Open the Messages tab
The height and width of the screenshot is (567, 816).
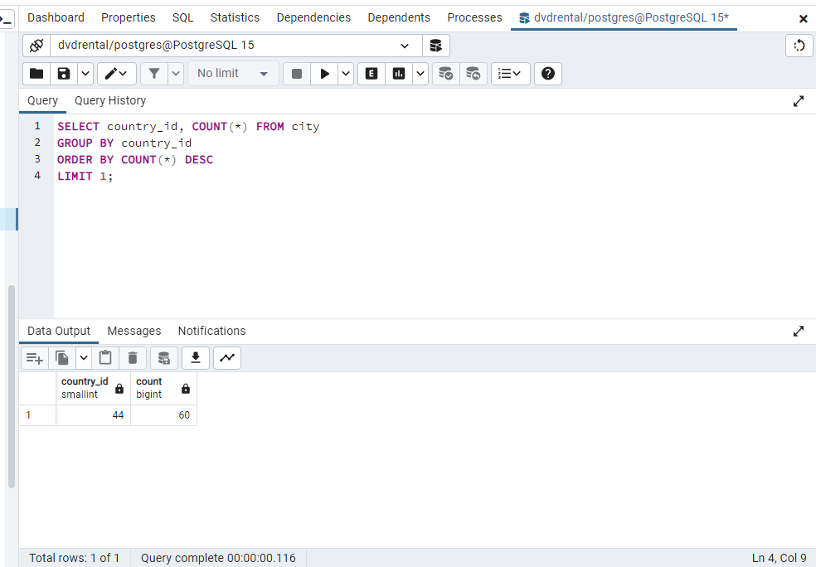point(134,331)
